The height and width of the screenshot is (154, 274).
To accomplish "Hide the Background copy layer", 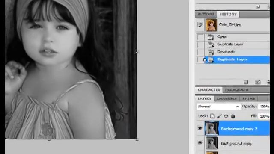I will pos(200,143).
